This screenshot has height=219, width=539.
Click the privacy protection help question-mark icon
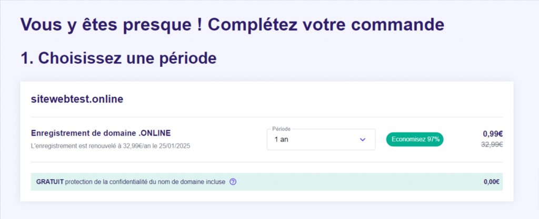pos(233,182)
